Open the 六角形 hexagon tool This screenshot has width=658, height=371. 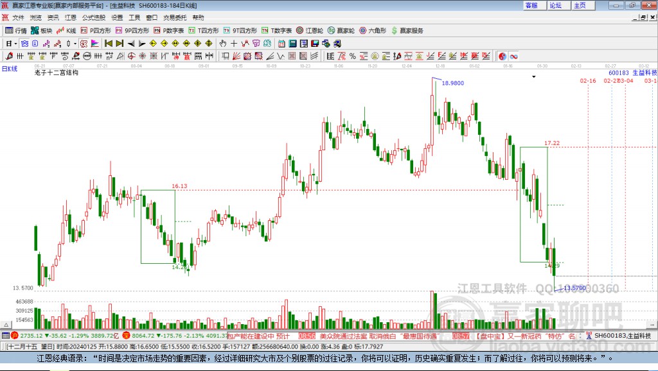[373, 31]
